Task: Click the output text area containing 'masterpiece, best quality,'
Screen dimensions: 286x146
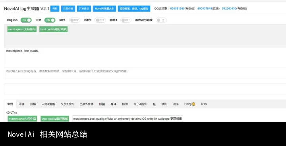Action: (x=145, y=58)
